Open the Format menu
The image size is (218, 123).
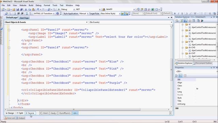pyautogui.click(x=47, y=5)
